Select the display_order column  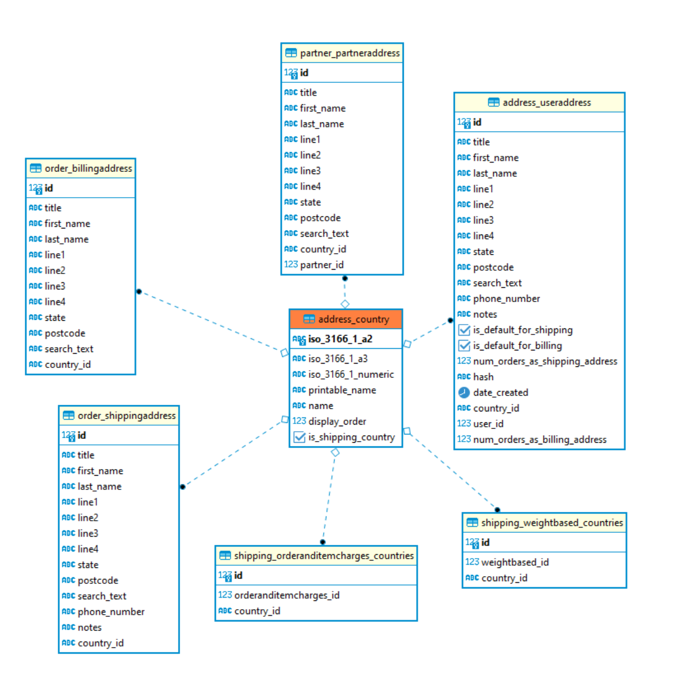click(337, 421)
